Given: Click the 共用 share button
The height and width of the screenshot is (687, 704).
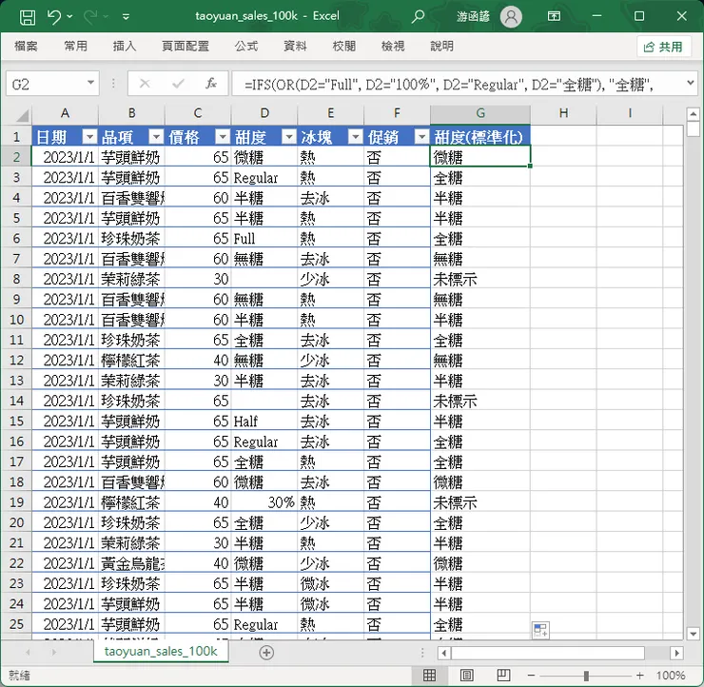Looking at the screenshot, I should pos(663,47).
